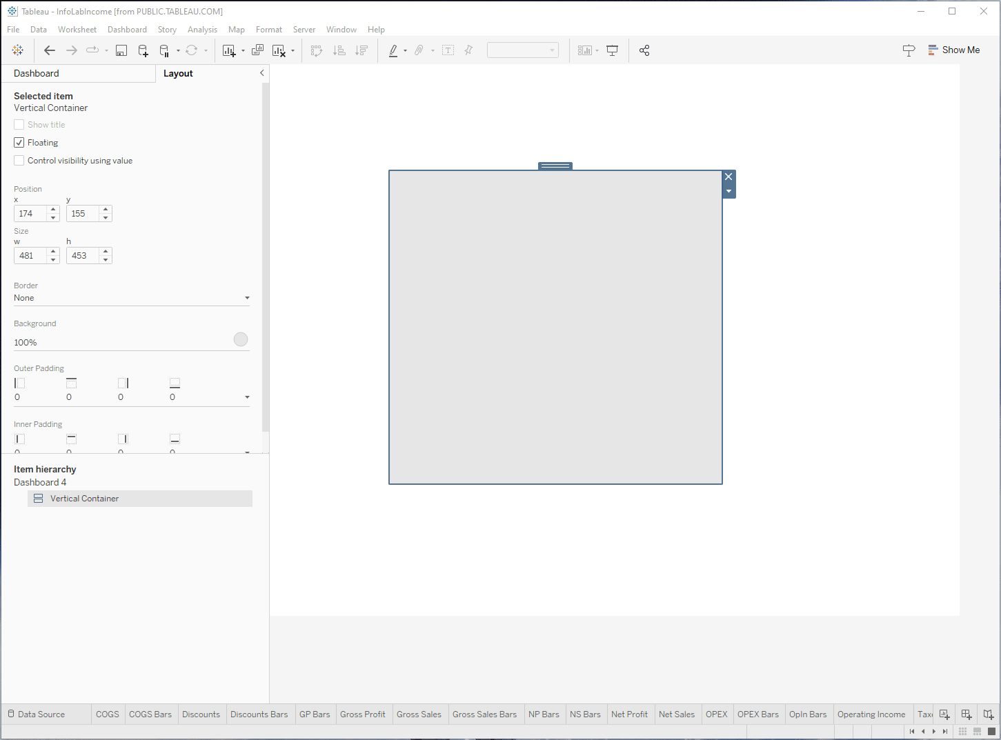The height and width of the screenshot is (740, 1001).
Task: Click the New Dashboard icon in the tab bar
Action: point(967,714)
